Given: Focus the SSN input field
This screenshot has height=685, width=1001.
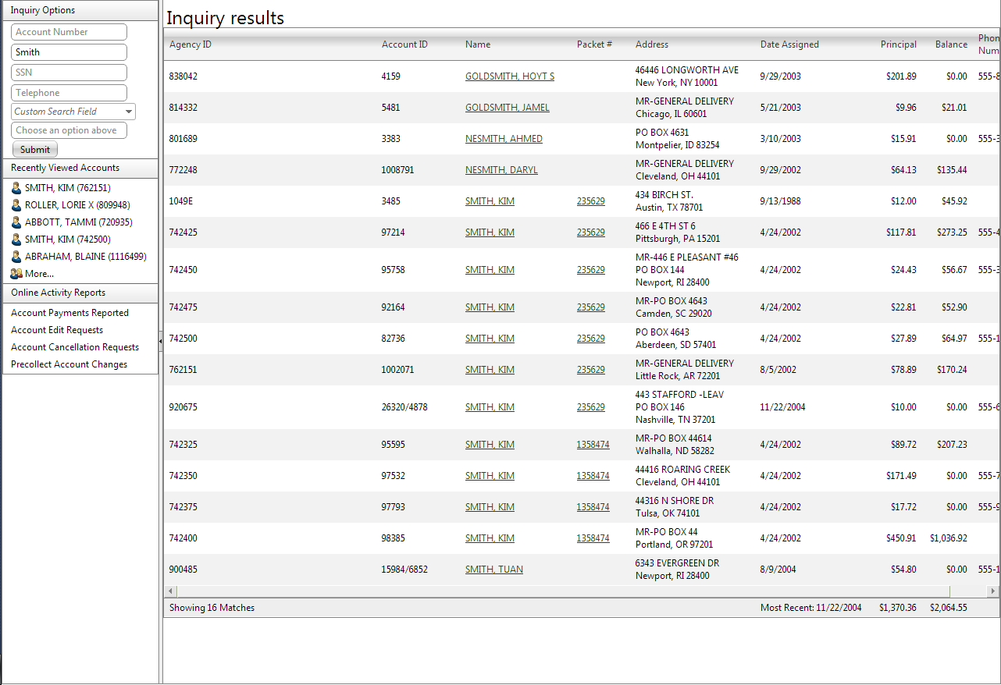Looking at the screenshot, I should [x=69, y=73].
